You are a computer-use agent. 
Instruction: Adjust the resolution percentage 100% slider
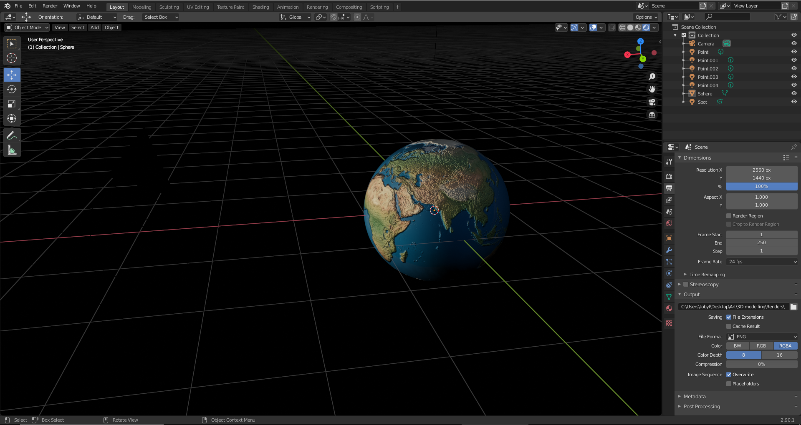(x=762, y=186)
